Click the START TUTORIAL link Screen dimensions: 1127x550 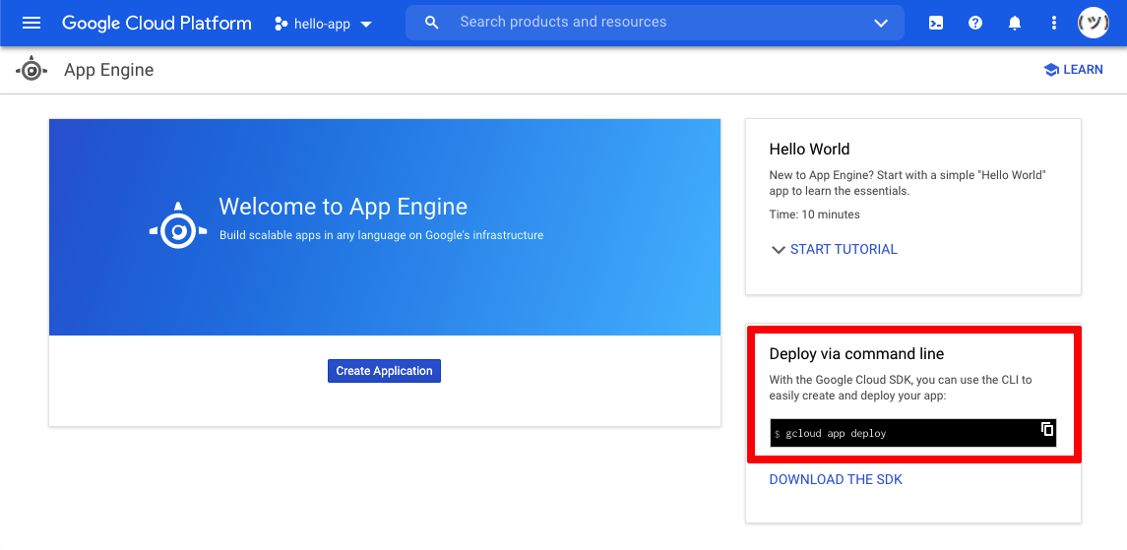pos(844,250)
